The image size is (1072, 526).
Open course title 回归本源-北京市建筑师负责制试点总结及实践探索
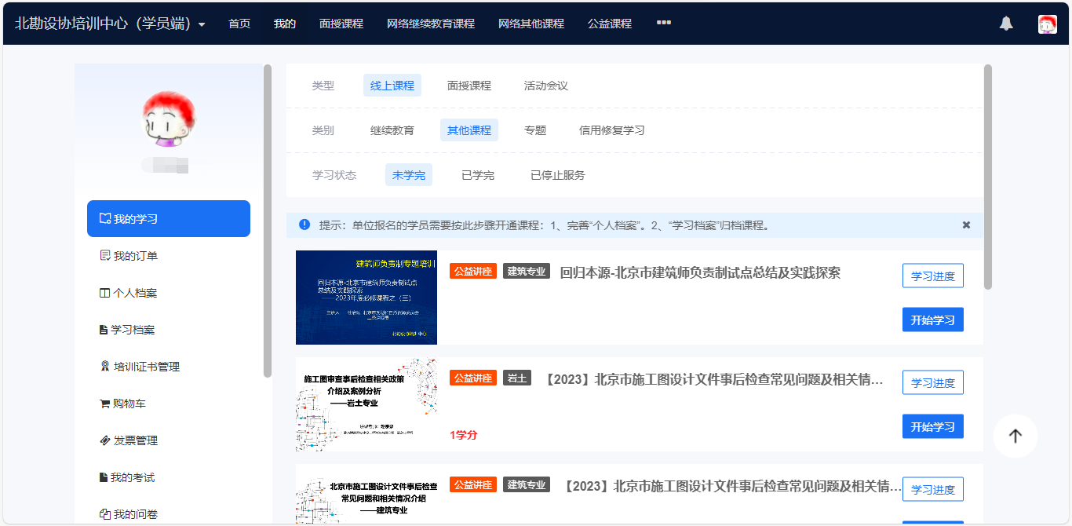pos(700,272)
